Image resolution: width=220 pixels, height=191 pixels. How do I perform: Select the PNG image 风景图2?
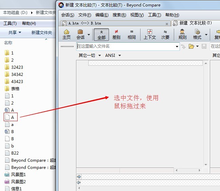point(15,182)
